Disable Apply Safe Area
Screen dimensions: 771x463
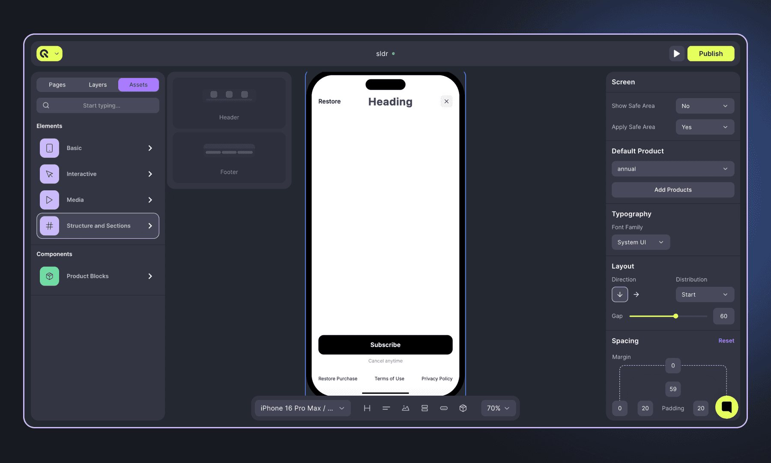click(705, 127)
